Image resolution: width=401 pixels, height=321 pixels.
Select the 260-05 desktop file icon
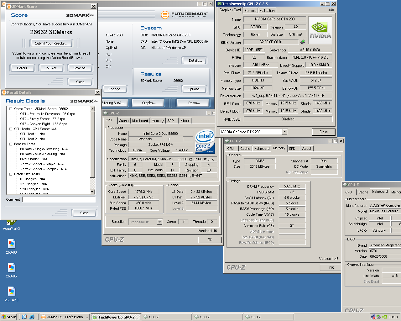[11, 270]
